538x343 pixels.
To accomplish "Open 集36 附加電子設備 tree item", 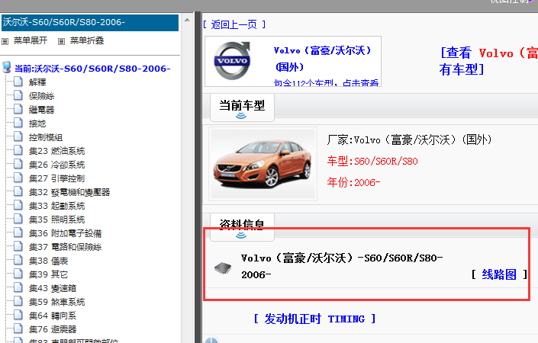I will coord(65,233).
